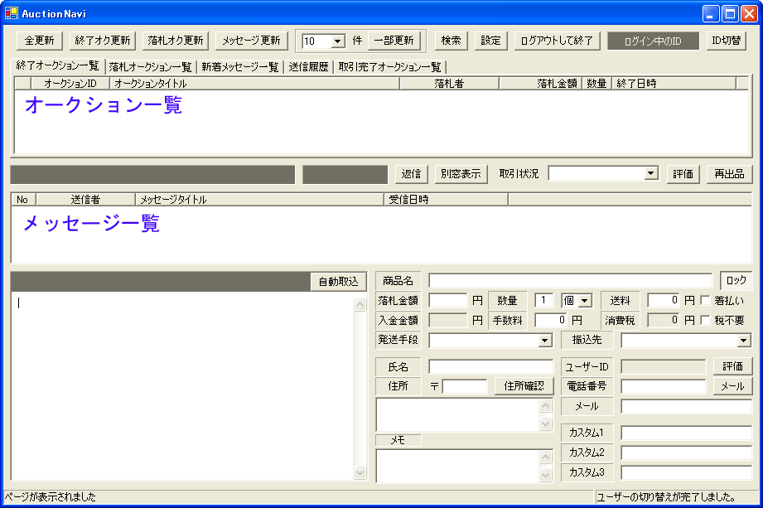Open the 新着メッセージ一覧 tab
Viewport: 763px width, 508px height.
(x=239, y=67)
